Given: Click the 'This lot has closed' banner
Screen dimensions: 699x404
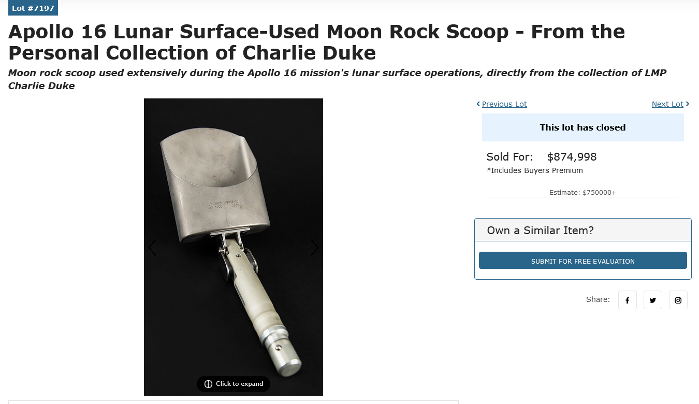Looking at the screenshot, I should [582, 127].
